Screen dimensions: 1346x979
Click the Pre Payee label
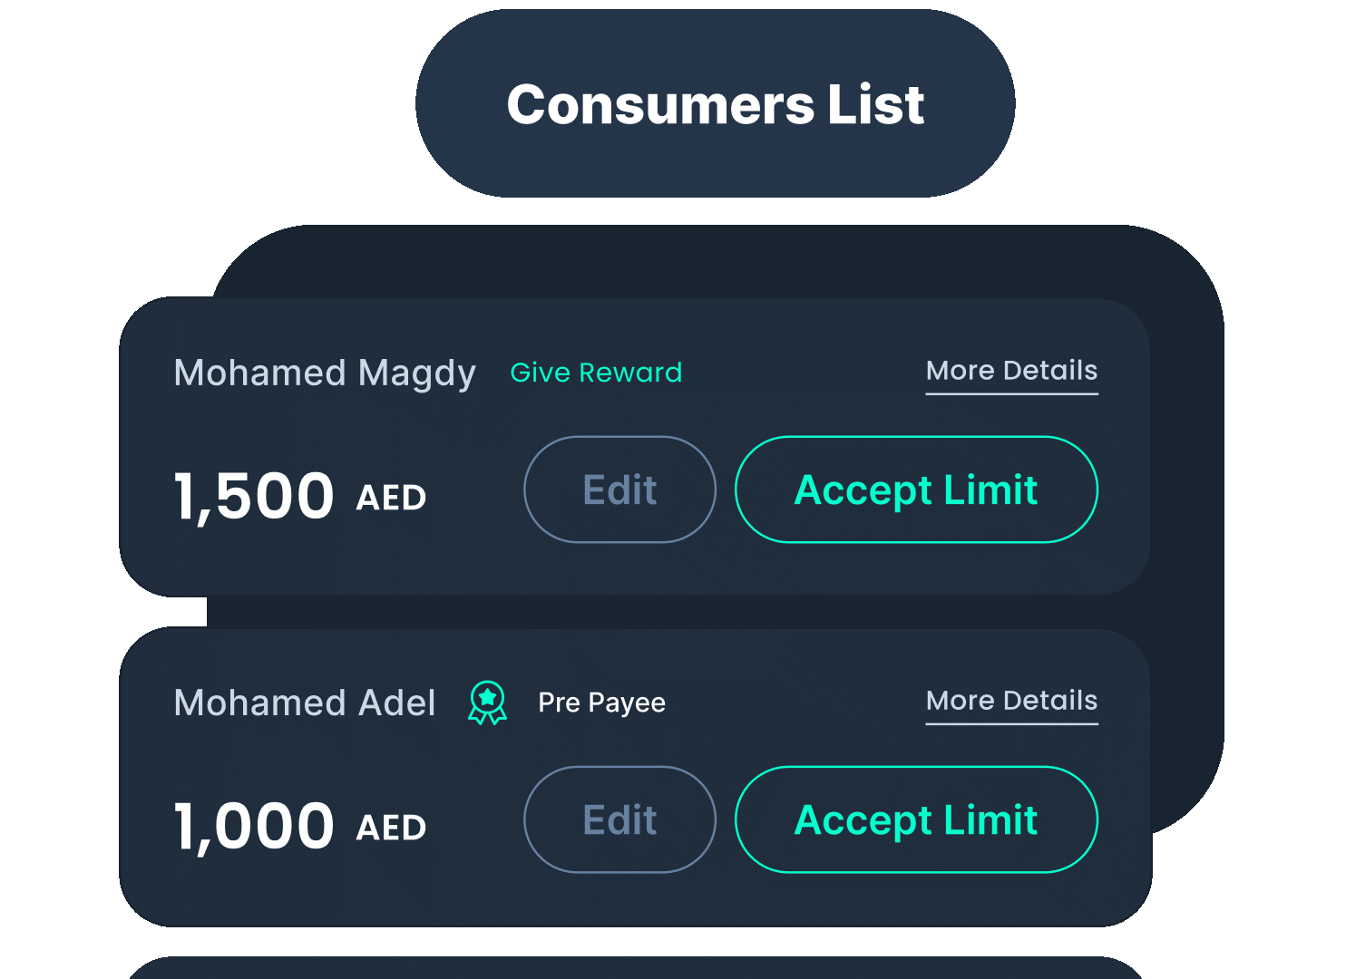click(601, 703)
